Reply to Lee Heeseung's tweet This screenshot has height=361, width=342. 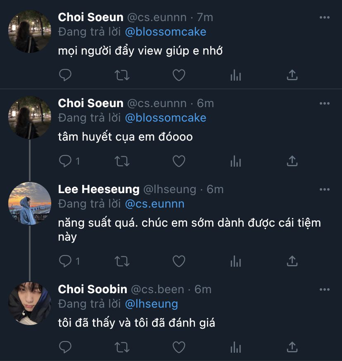[x=65, y=261]
